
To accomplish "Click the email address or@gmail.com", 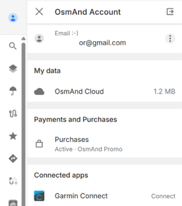I will click(x=102, y=43).
